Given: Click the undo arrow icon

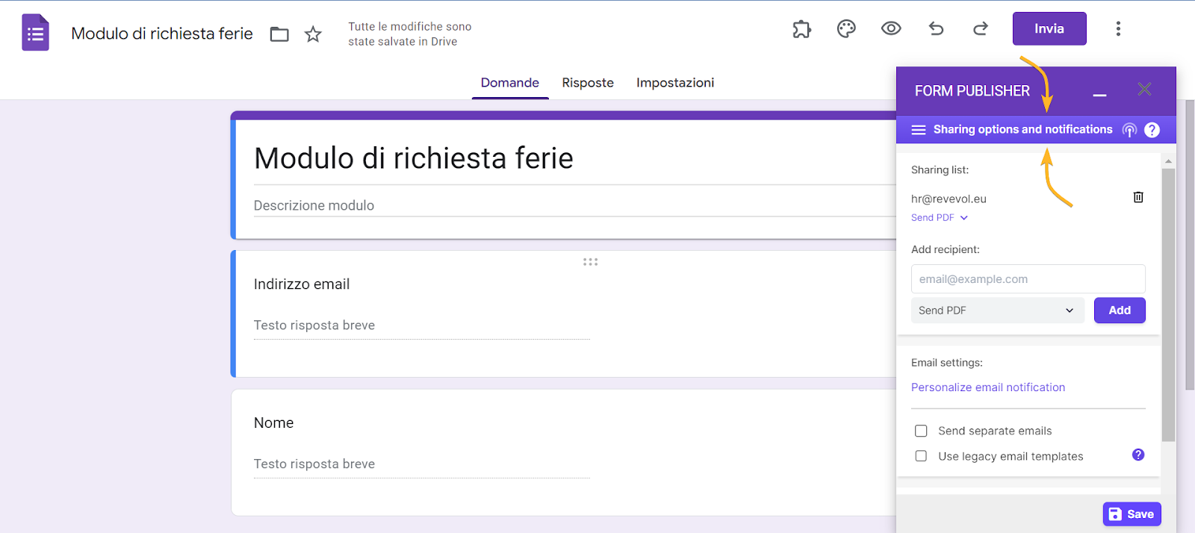Looking at the screenshot, I should coord(936,29).
